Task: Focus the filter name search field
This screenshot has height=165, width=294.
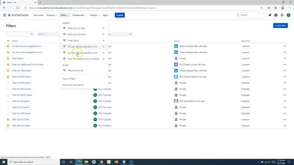Action: point(20,34)
